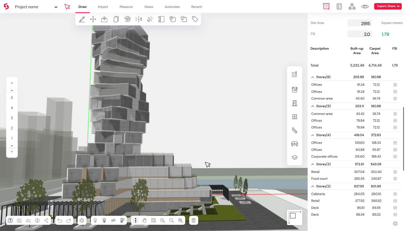Click the Site Area input field
This screenshot has height=231, width=406.
[x=359, y=23]
